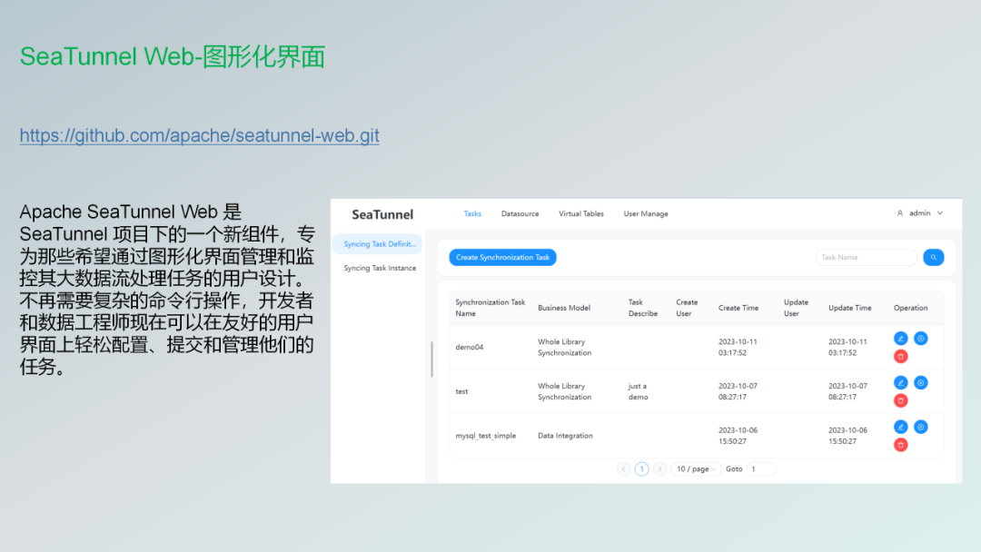Open the Virtual Tables tab
Screen dimensions: 981x552
[x=581, y=213]
